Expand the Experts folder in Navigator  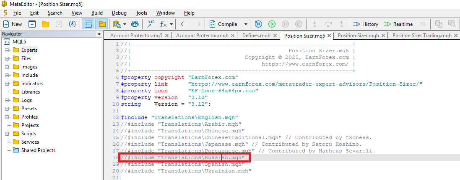point(7,50)
